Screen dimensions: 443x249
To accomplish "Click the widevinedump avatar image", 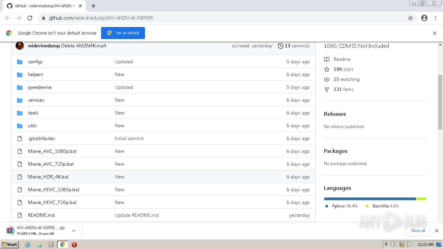I will (x=20, y=46).
